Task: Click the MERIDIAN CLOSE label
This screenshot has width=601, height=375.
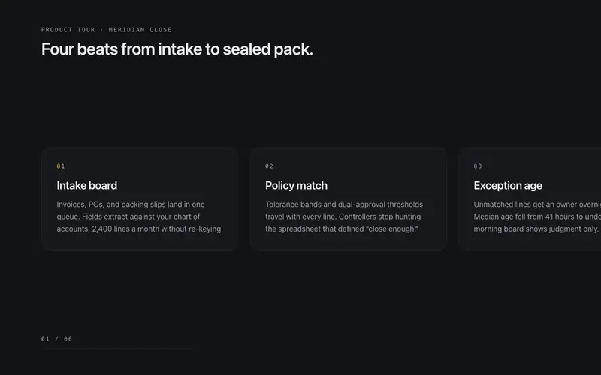Action: coord(140,30)
